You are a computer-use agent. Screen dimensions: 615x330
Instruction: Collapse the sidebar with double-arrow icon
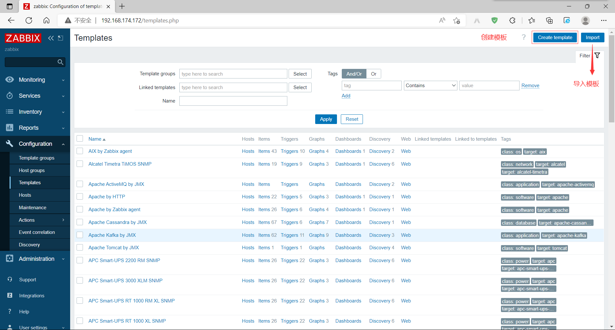pos(51,38)
